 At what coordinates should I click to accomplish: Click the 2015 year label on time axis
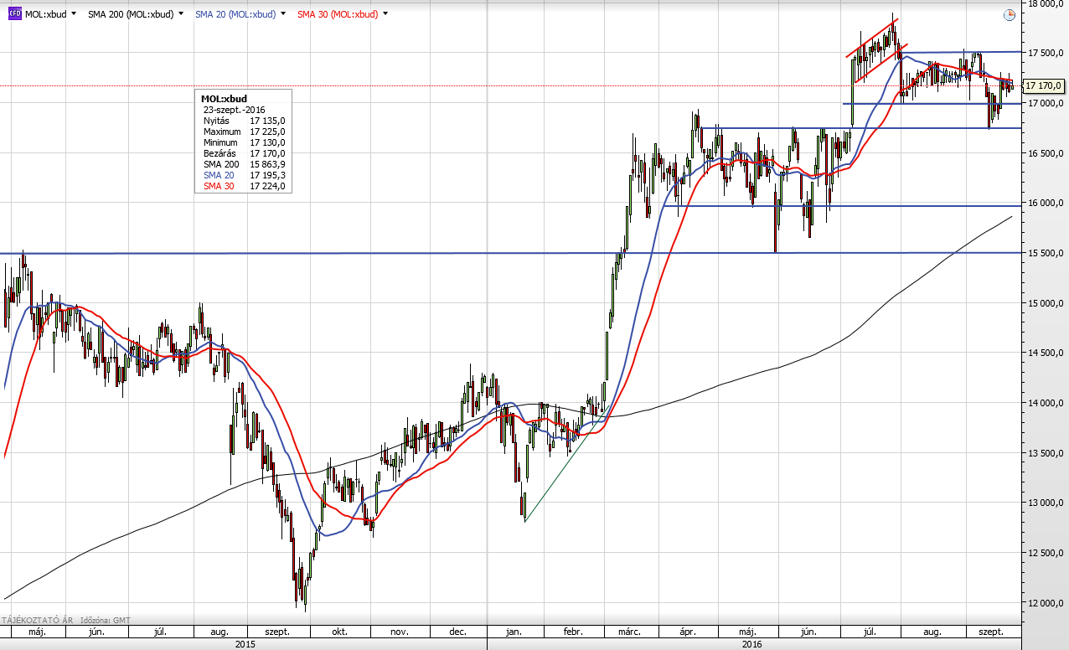(x=245, y=644)
